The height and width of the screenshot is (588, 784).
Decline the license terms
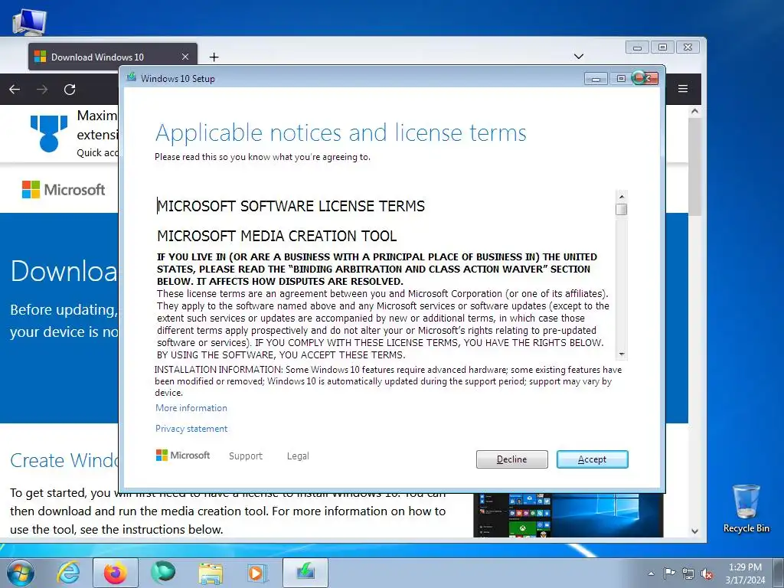pos(511,459)
